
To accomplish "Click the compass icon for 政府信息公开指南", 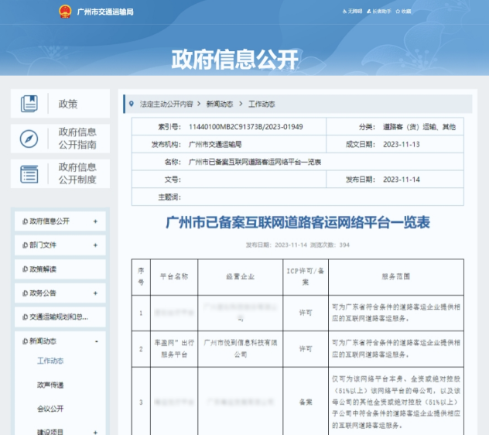I will (29, 139).
